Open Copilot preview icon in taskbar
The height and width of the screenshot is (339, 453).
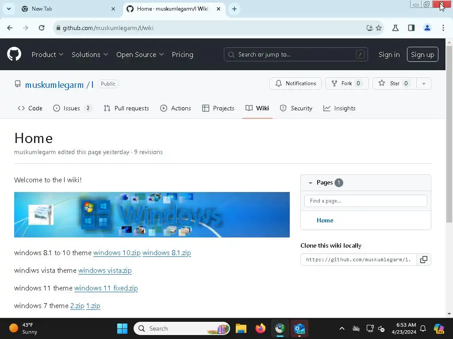439,328
